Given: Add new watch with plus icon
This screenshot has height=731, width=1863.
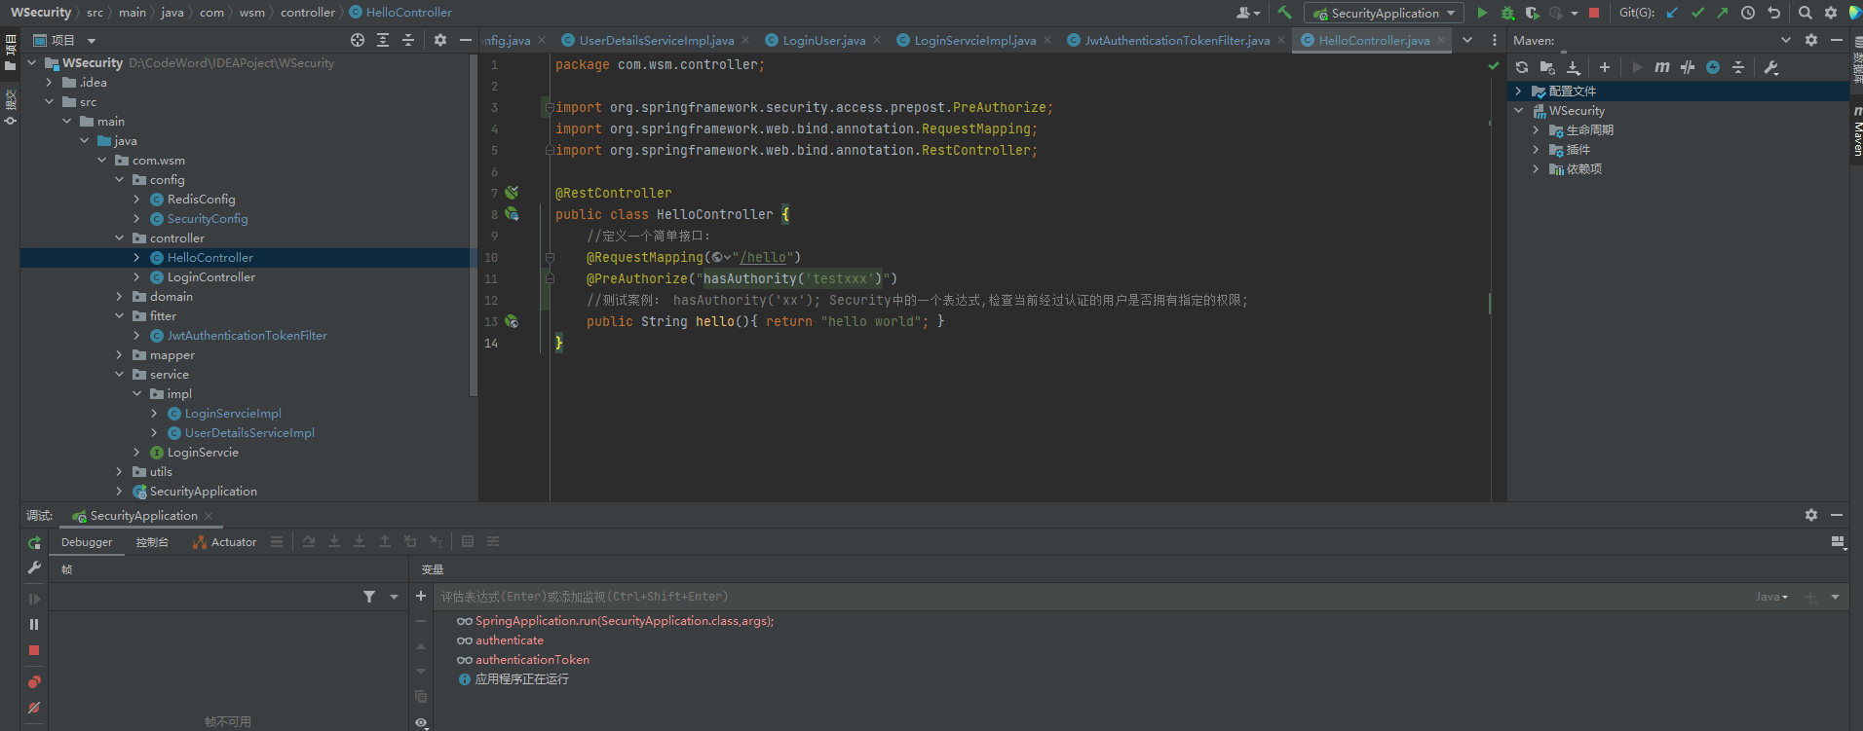Looking at the screenshot, I should pos(421,596).
